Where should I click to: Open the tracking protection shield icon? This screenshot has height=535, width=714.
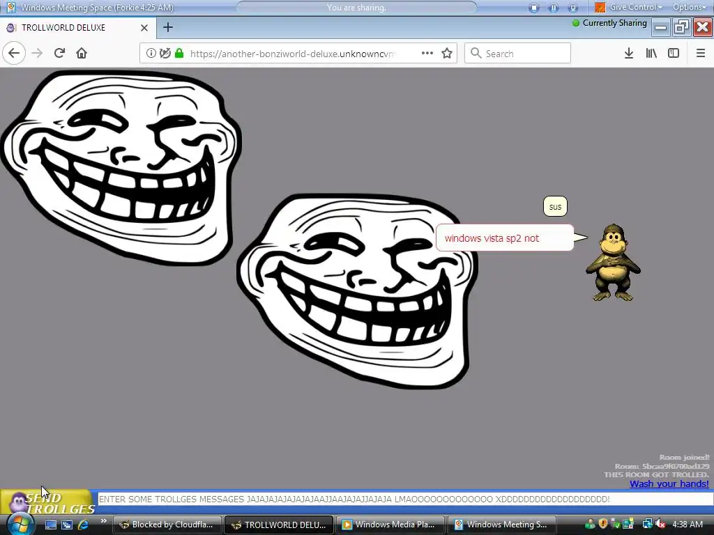pos(165,53)
